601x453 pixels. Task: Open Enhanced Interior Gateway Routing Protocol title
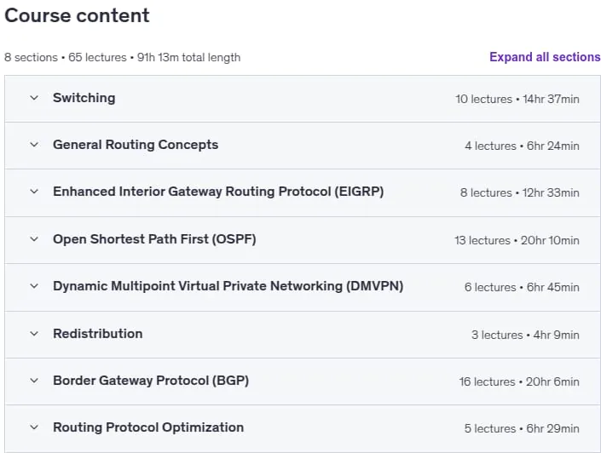218,192
